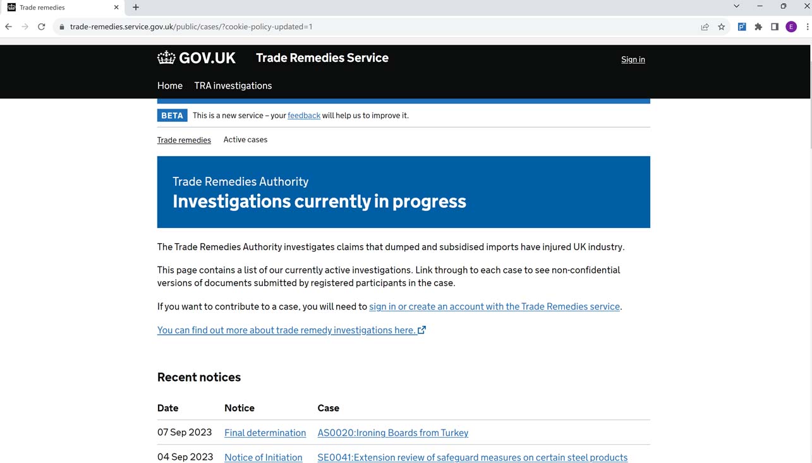Image resolution: width=812 pixels, height=463 pixels.
Task: Toggle the browser side panel icon
Action: point(774,27)
